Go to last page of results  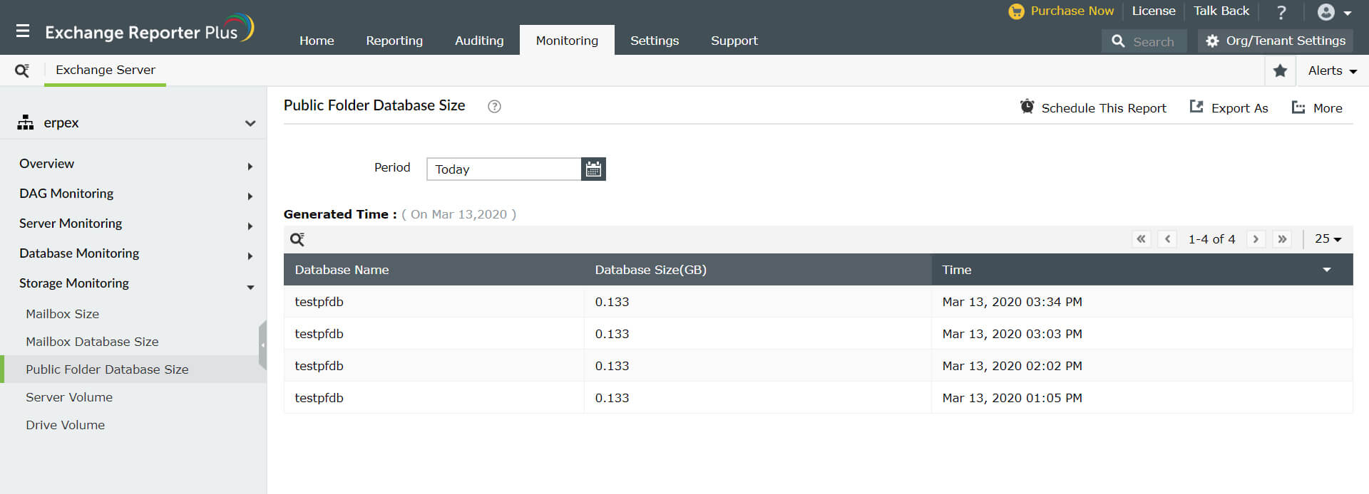click(x=1282, y=239)
